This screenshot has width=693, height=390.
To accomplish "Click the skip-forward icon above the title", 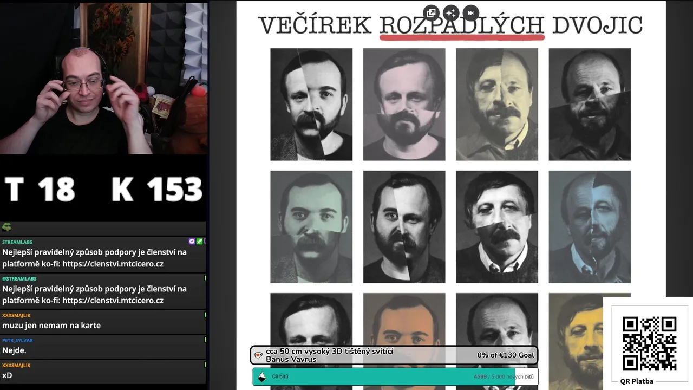I will 470,12.
